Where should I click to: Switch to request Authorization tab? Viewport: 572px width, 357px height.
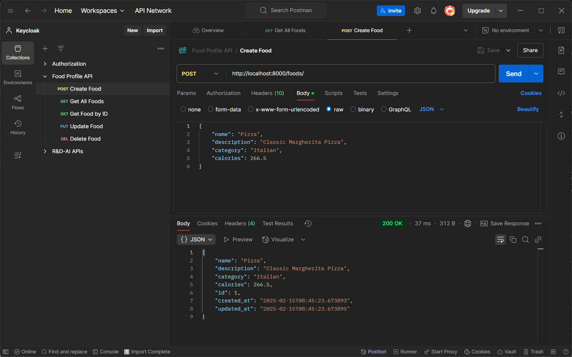[x=223, y=93]
